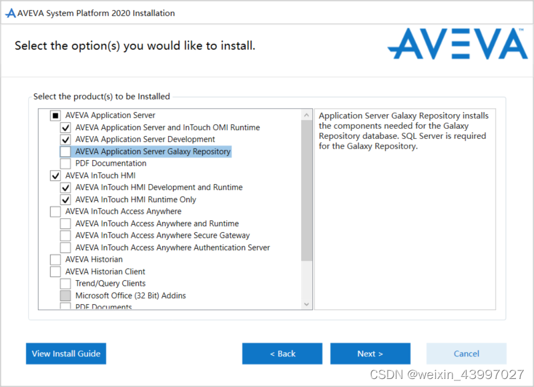This screenshot has height=387, width=534.
Task: Check the PDF Documentation option
Action: pyautogui.click(x=65, y=163)
